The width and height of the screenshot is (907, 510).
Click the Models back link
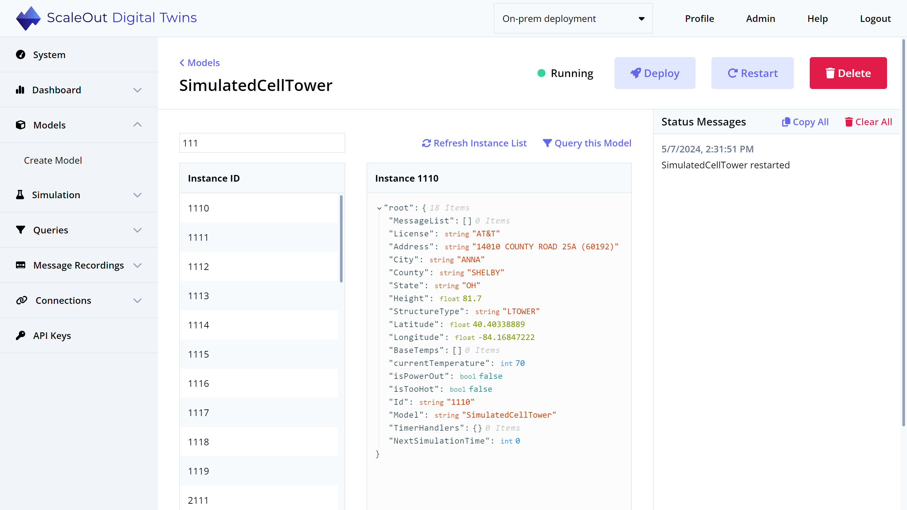tap(199, 62)
